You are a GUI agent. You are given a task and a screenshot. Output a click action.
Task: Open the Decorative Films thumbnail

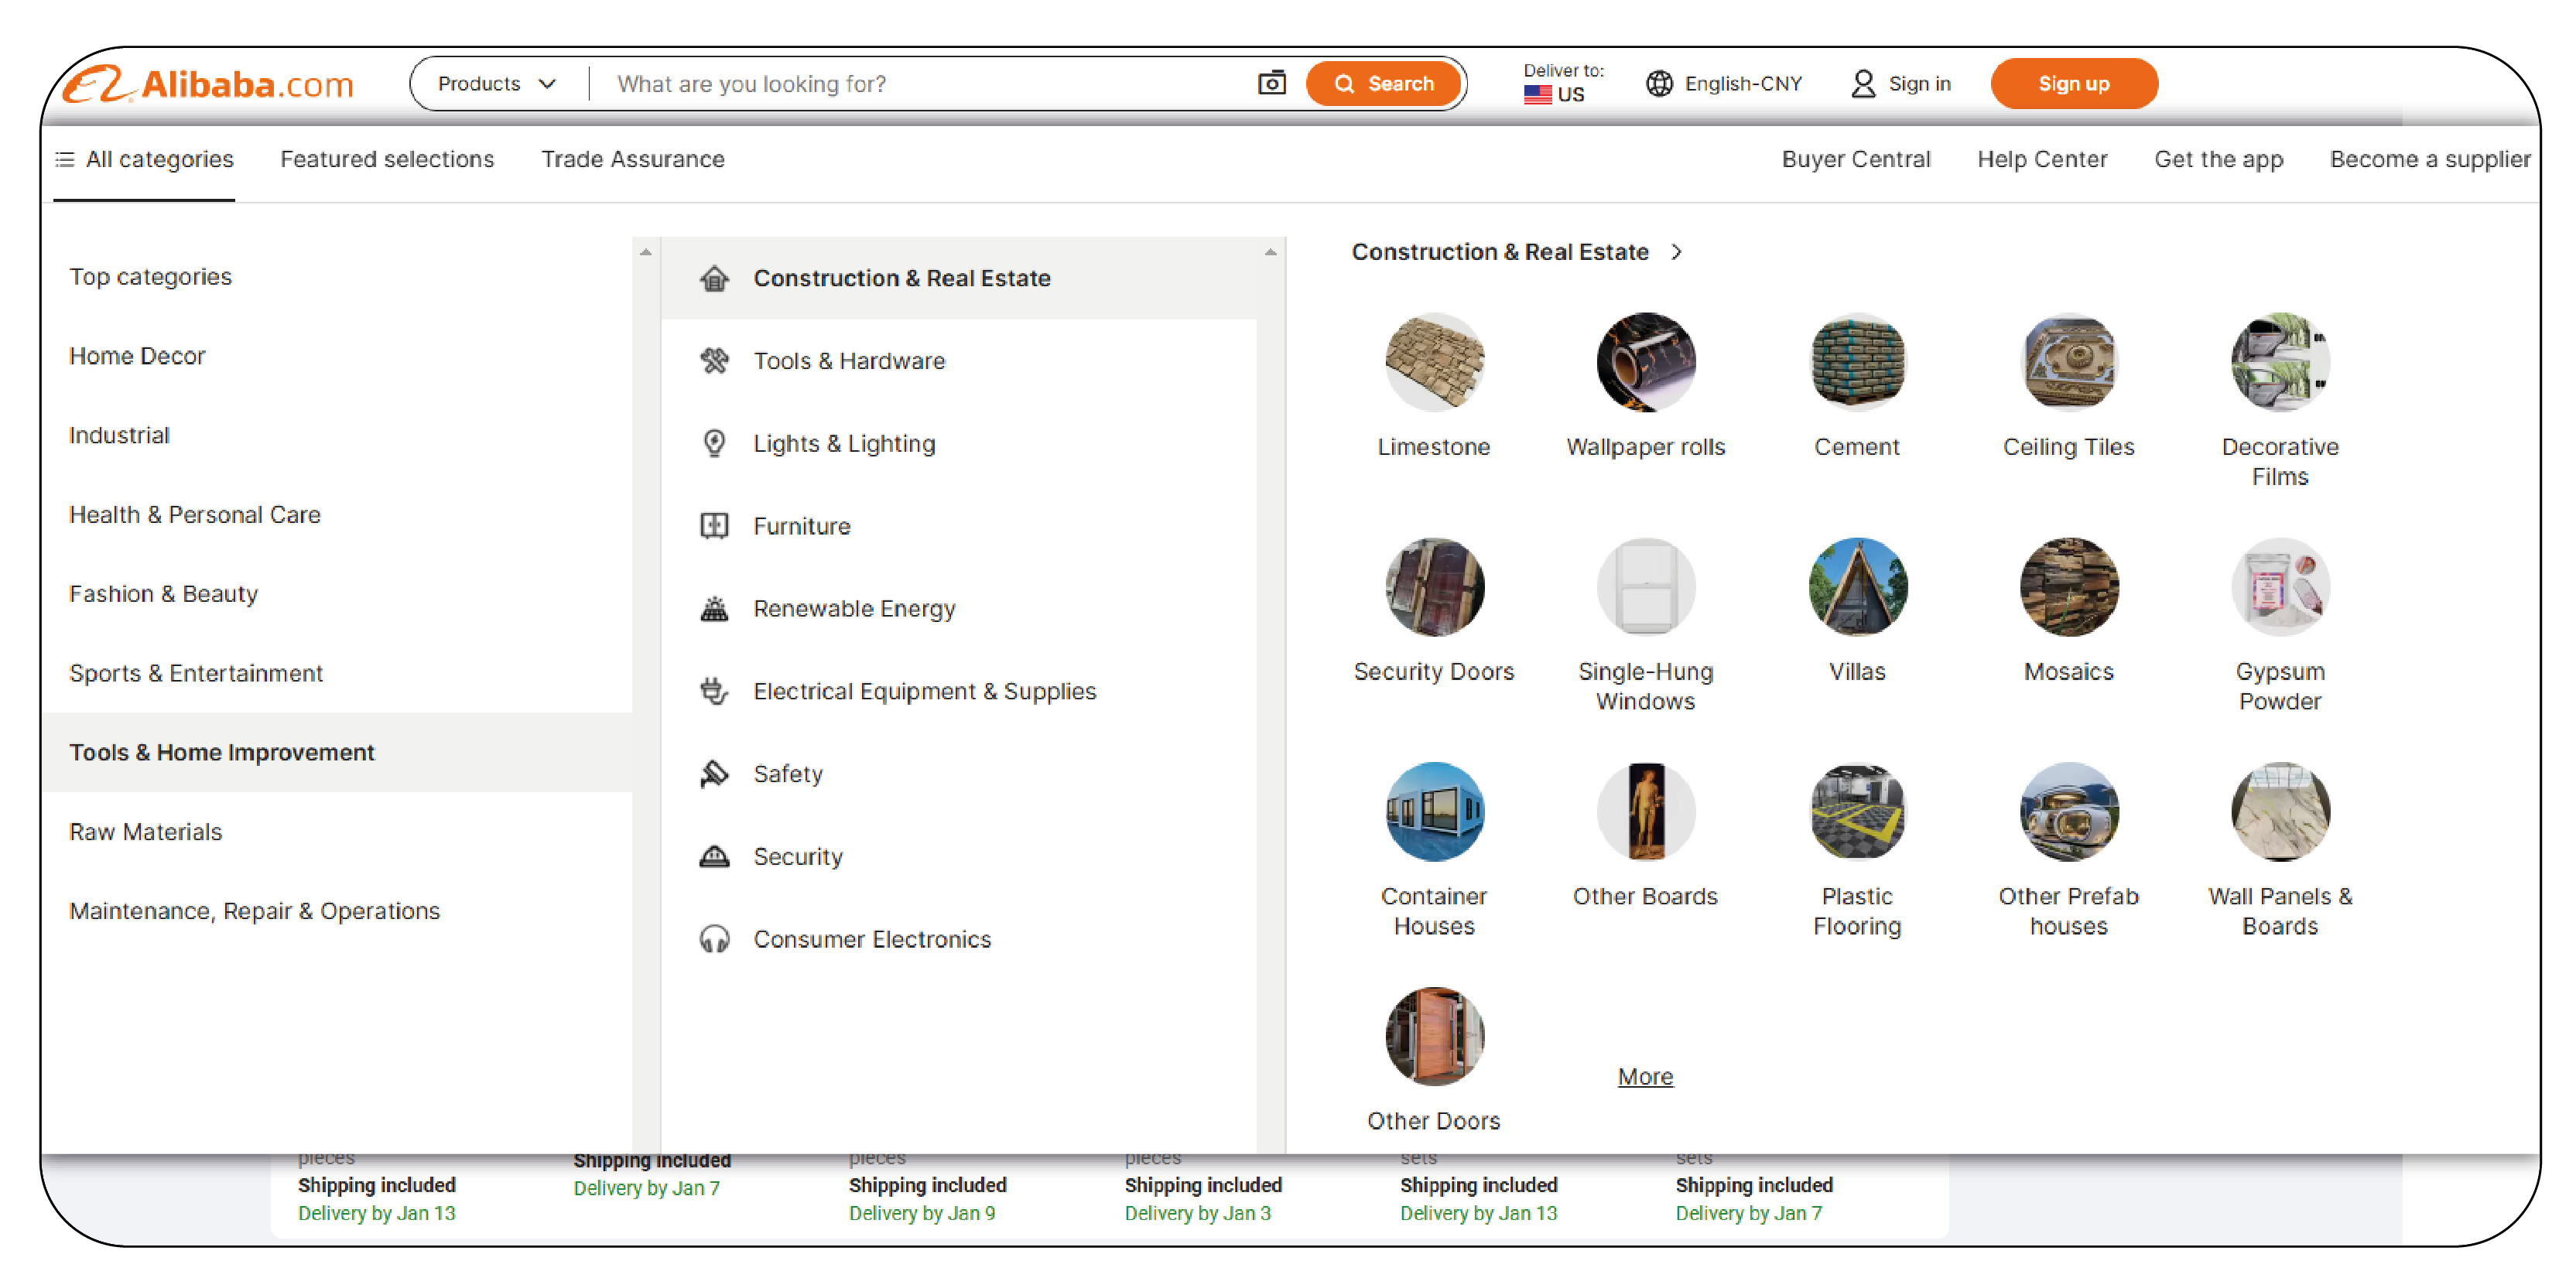[x=2280, y=362]
